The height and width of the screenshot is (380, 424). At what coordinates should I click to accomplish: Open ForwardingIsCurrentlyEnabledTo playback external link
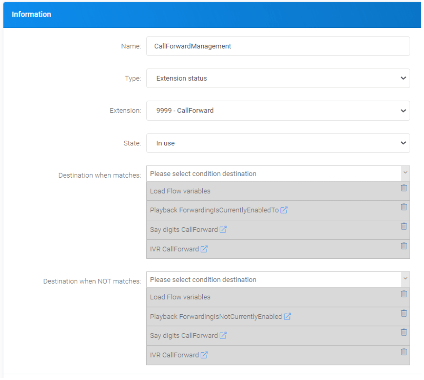coord(284,210)
